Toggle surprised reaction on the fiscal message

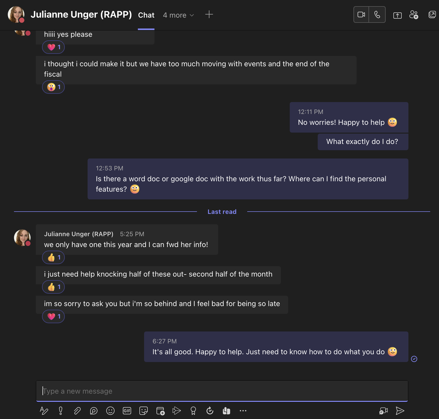tap(53, 87)
